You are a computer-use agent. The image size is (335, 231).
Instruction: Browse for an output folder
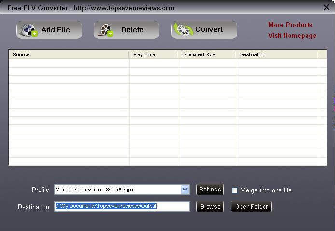(x=210, y=206)
